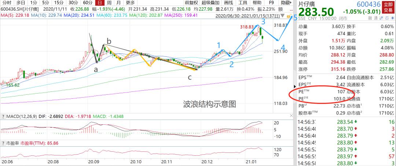This screenshot has width=396, height=166.
Task: Click the 市盈率(TTM): 85.86 label
Action: [39, 143]
